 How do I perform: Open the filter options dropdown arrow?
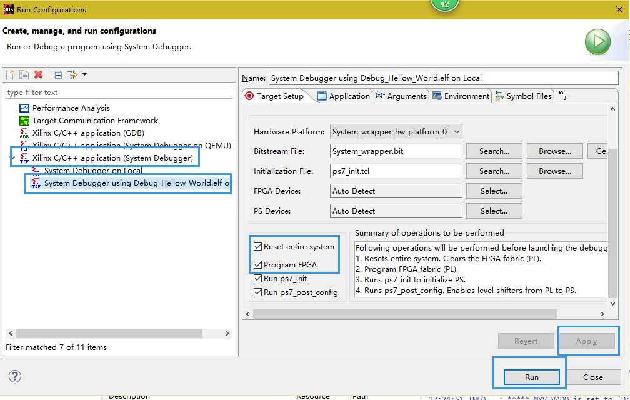85,74
